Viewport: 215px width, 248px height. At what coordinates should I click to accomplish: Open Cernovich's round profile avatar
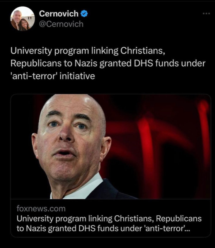pyautogui.click(x=22, y=19)
